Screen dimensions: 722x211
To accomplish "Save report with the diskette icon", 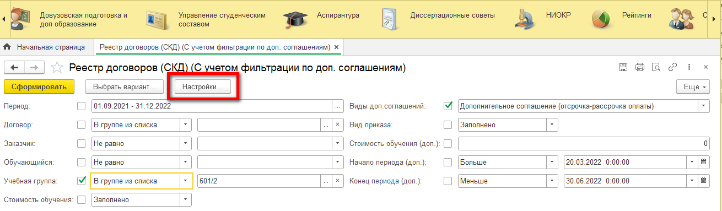I will tap(623, 67).
